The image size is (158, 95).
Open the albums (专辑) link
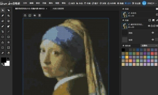click(87, 3)
